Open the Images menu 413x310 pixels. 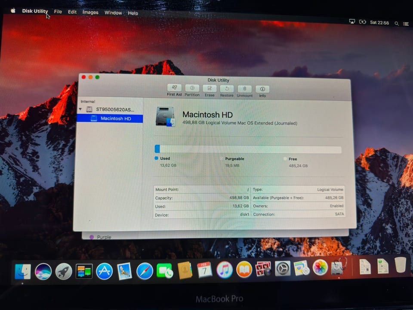pos(90,12)
